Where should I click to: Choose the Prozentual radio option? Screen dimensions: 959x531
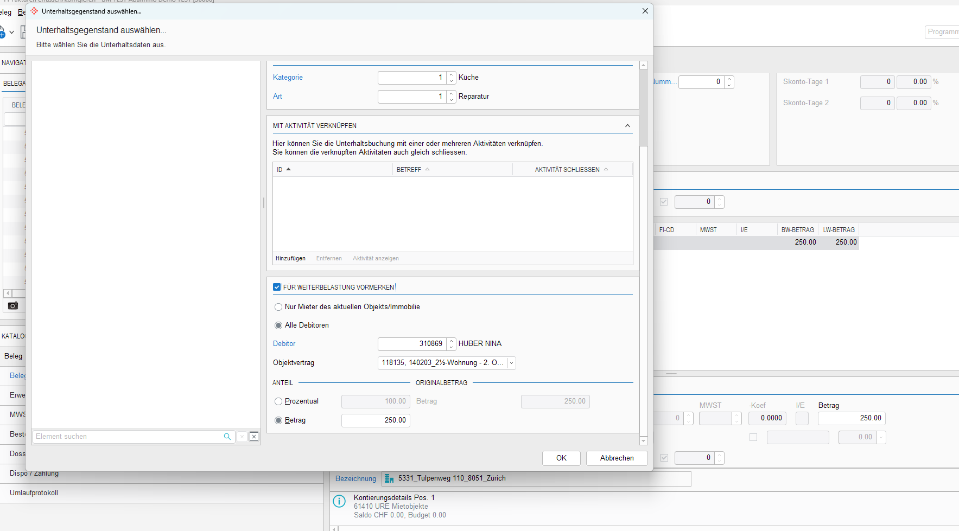coord(278,401)
